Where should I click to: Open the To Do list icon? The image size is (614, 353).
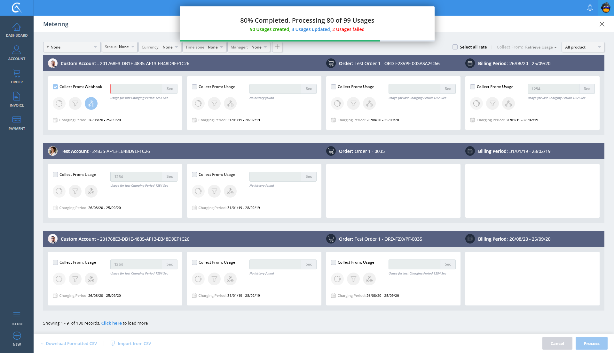point(17,315)
